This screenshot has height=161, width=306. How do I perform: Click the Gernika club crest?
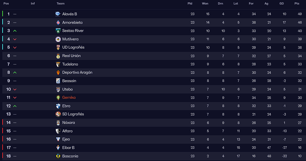point(58,97)
